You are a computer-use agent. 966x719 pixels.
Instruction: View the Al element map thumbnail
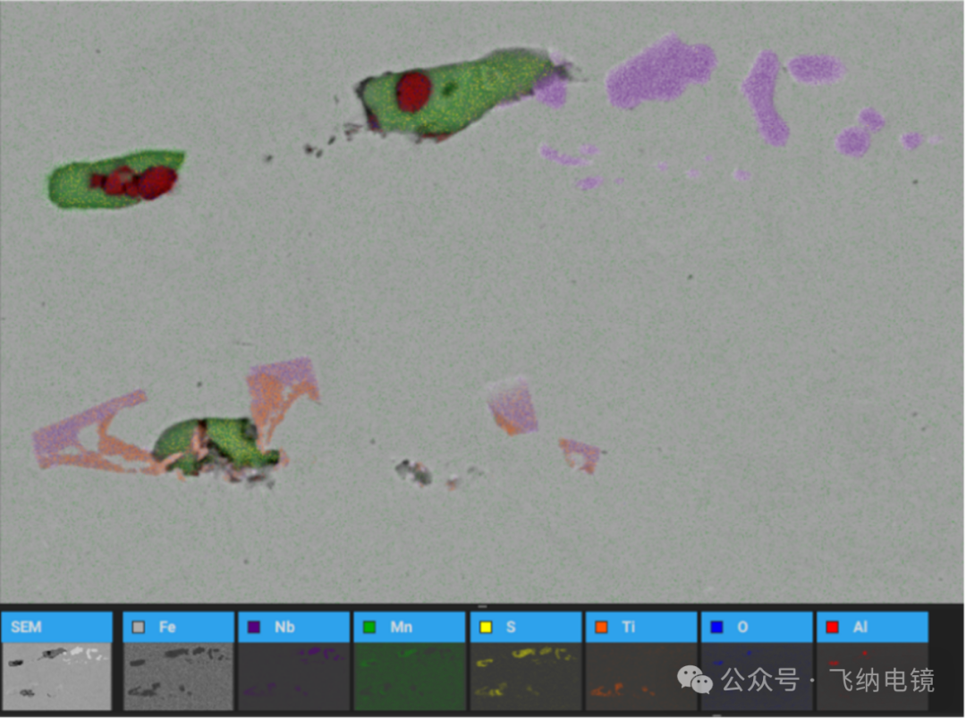(x=871, y=676)
